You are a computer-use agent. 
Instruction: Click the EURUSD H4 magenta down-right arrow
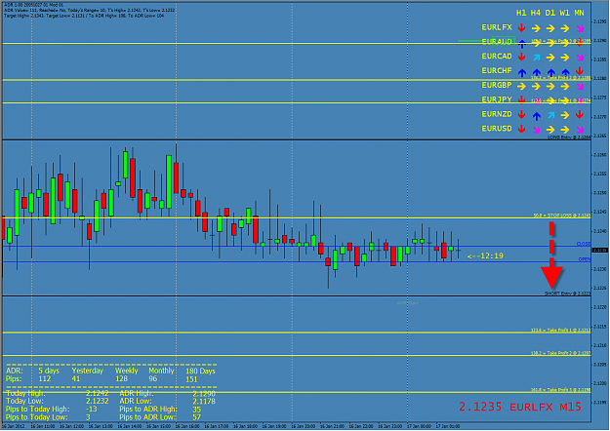(x=537, y=130)
